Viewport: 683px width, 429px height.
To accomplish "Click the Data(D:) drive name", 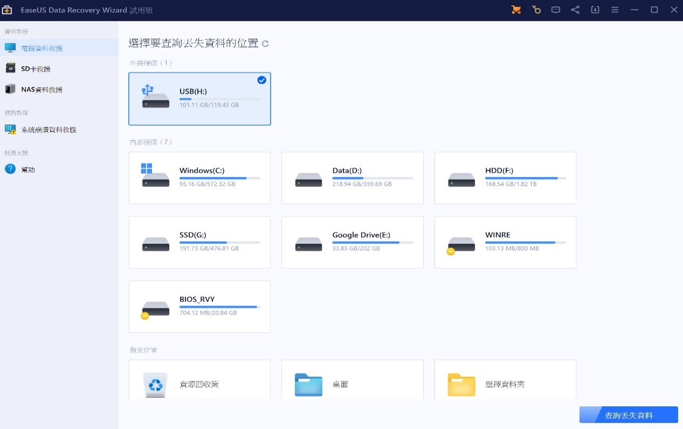I will [348, 171].
